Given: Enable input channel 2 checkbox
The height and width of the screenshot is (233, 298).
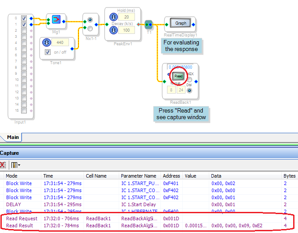Looking at the screenshot, I should pos(24,31).
